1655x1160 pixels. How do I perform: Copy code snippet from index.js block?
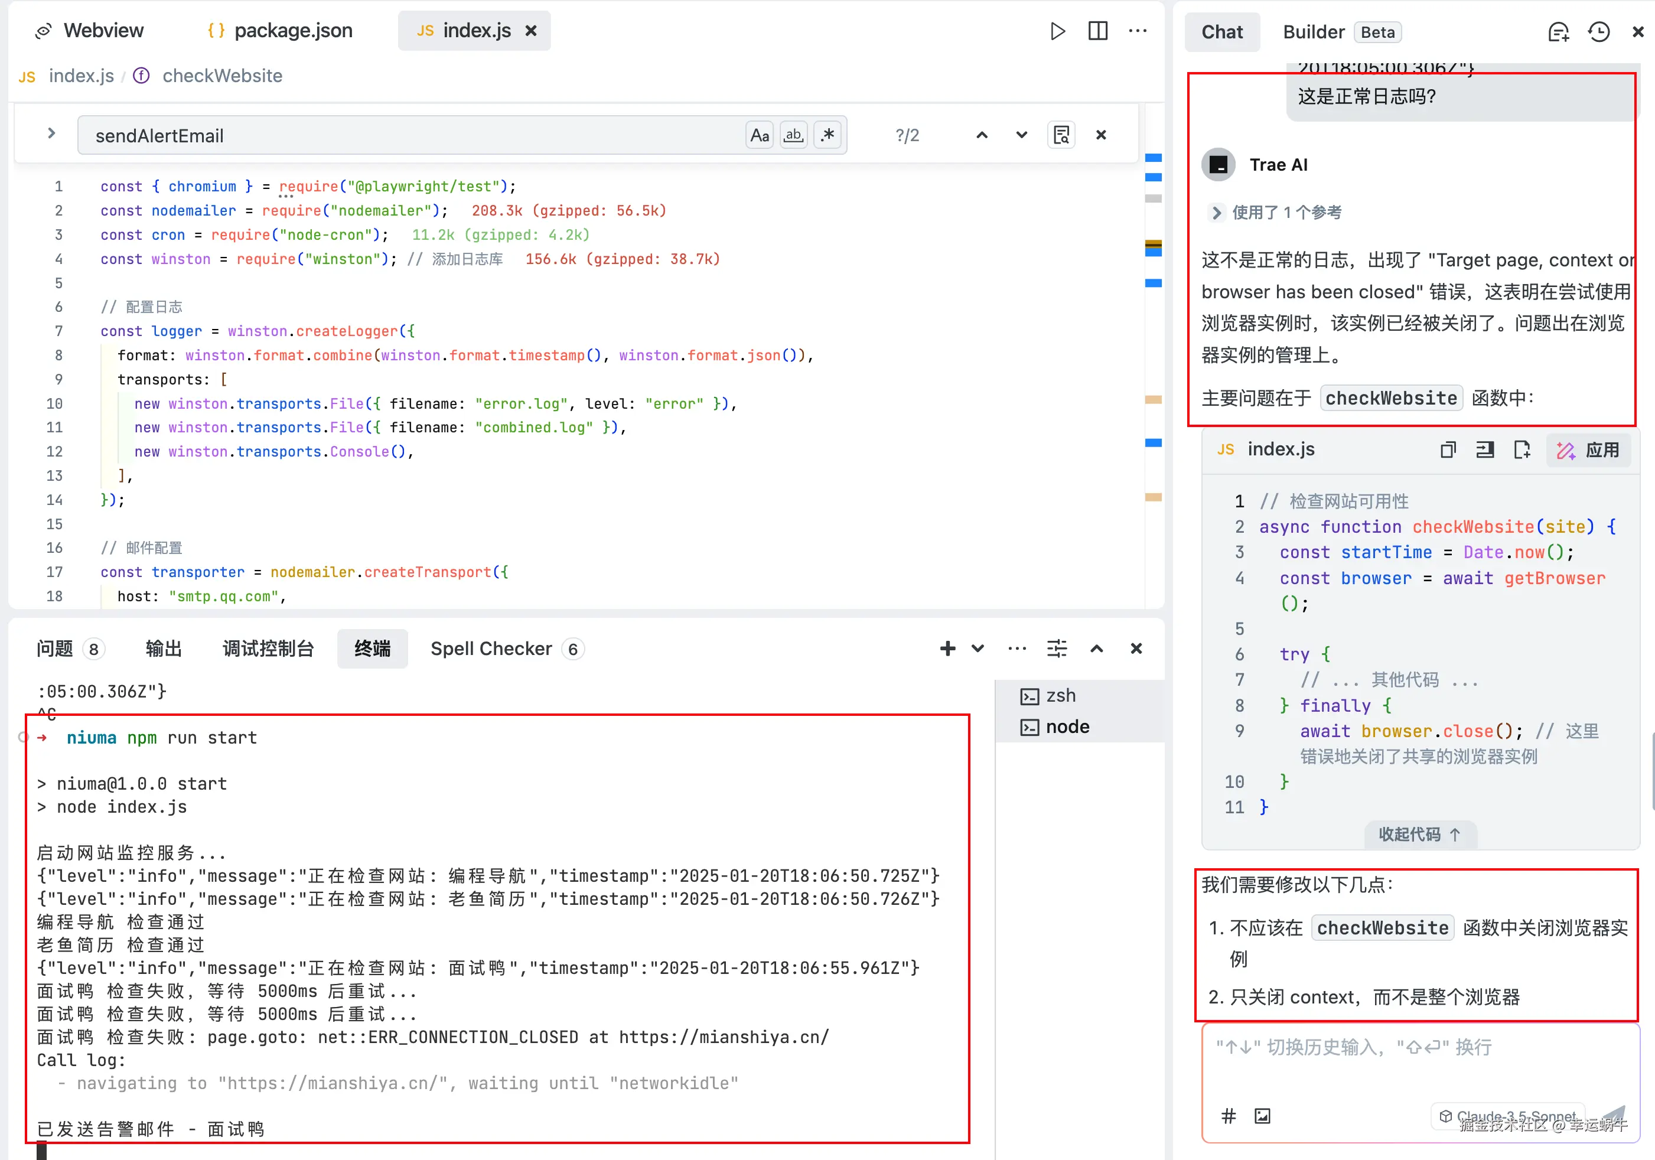tap(1448, 450)
